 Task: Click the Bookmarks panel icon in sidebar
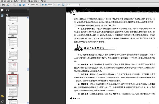[2, 16]
